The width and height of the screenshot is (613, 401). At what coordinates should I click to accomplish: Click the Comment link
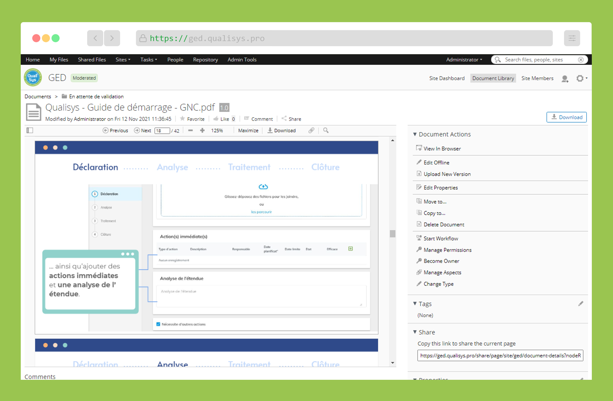(x=258, y=119)
